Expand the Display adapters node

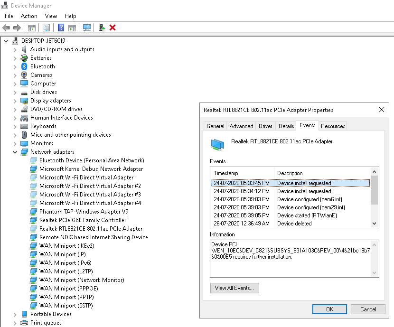(15, 101)
